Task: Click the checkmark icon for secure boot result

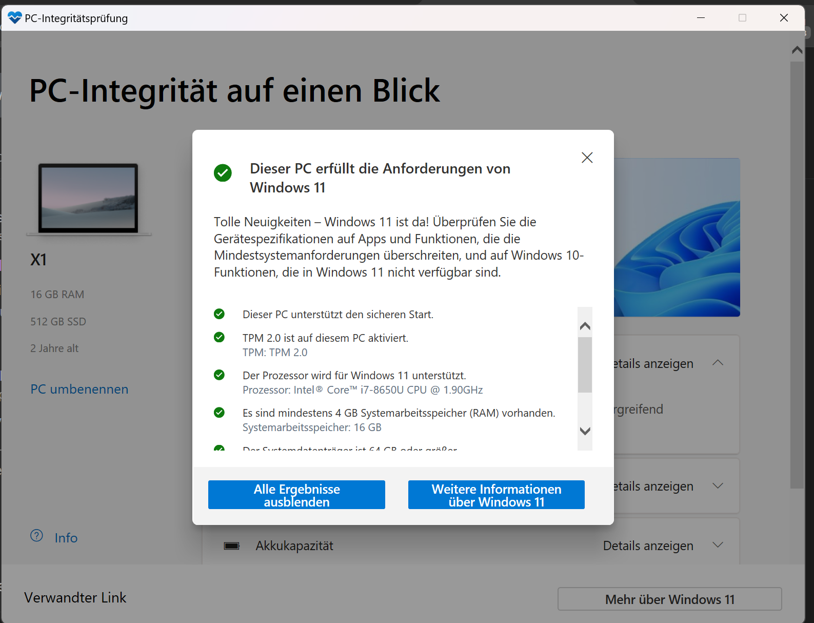Action: tap(219, 314)
